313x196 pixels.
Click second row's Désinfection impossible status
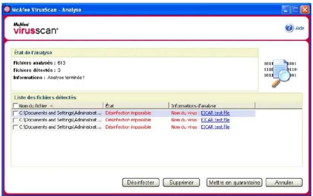pyautogui.click(x=128, y=120)
